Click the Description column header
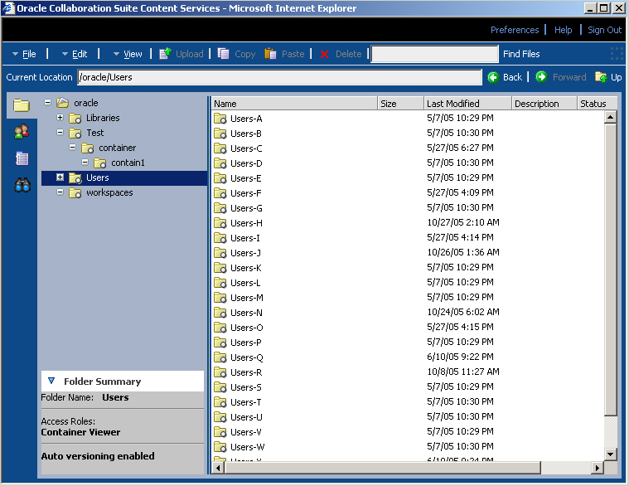Image resolution: width=629 pixels, height=486 pixels. (x=544, y=104)
